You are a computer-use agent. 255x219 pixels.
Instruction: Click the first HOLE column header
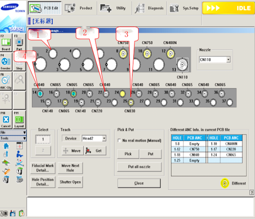click(x=177, y=138)
